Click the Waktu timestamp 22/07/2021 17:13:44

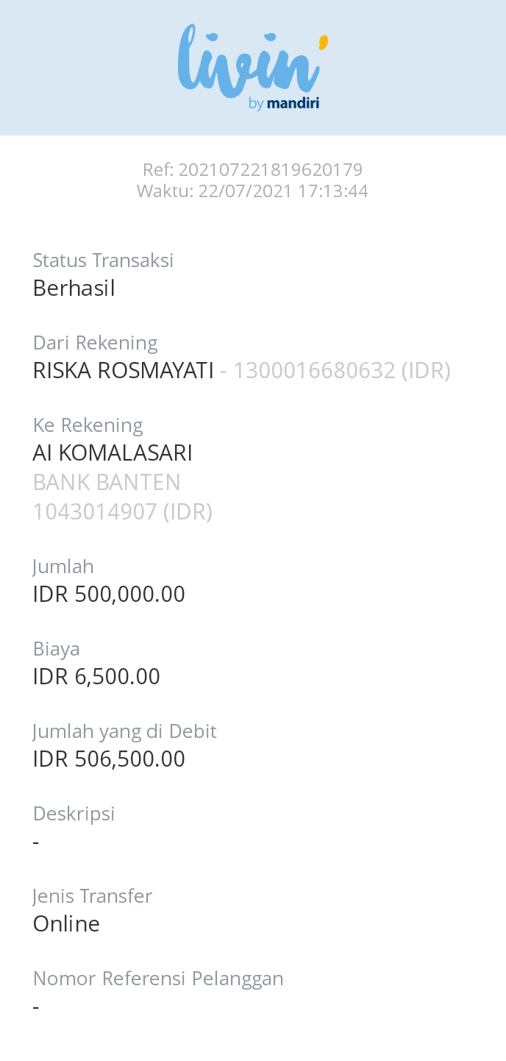coord(282,191)
